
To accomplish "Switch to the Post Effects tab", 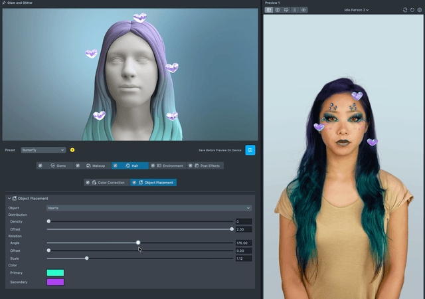I will coord(209,165).
